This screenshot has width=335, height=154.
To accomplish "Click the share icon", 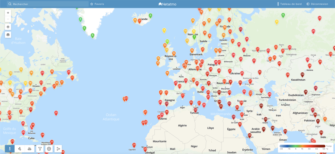I will (x=58, y=149).
